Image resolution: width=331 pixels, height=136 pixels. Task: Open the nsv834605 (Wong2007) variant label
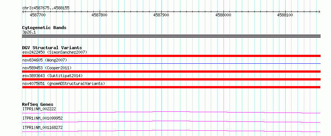45,60
